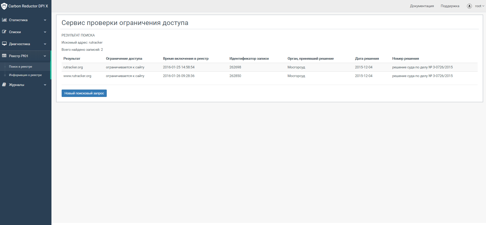Expand the Списки chevron
The width and height of the screenshot is (486, 225).
(45, 32)
